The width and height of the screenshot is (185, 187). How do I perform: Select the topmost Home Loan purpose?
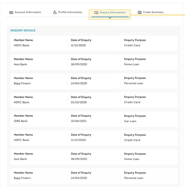132,64
